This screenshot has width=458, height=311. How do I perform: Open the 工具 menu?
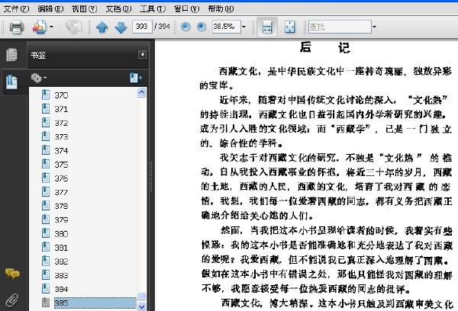tap(153, 9)
